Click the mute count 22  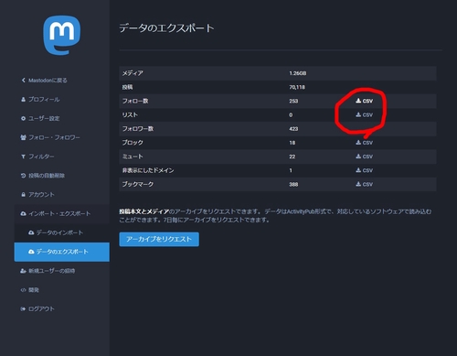pos(292,156)
